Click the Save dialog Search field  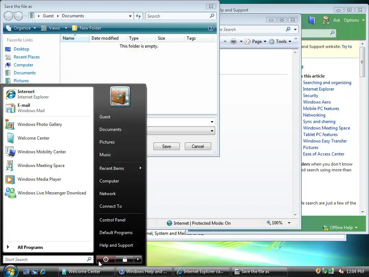point(181,16)
